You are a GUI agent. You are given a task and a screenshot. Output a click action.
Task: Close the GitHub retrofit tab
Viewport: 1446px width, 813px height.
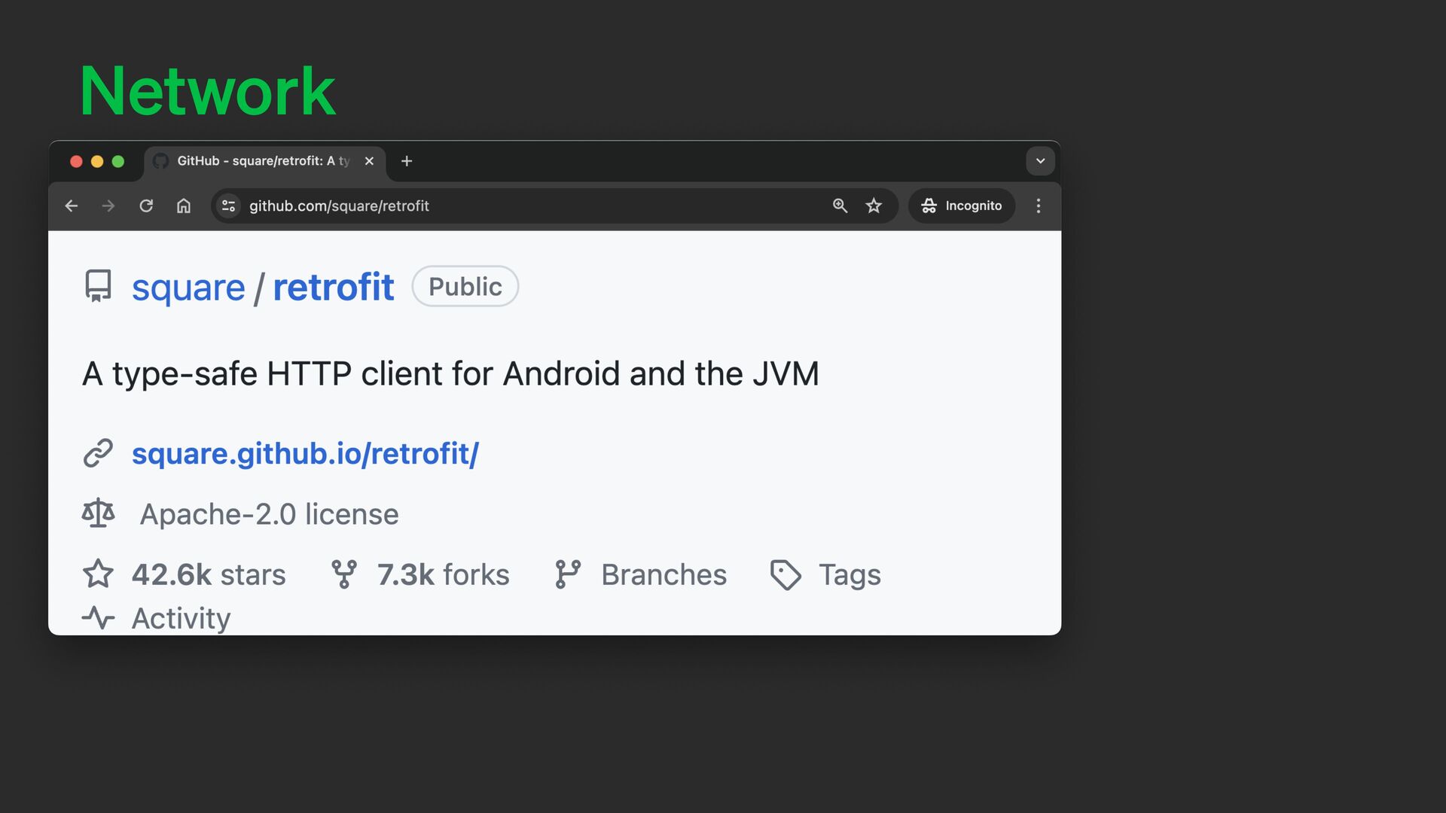tap(369, 161)
